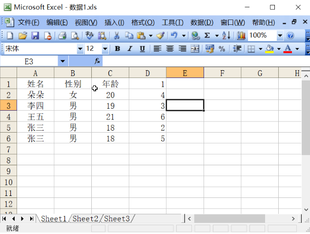Viewport: 310px width, 234px height.
Task: Apply the yellow fill color
Action: pyautogui.click(x=269, y=49)
